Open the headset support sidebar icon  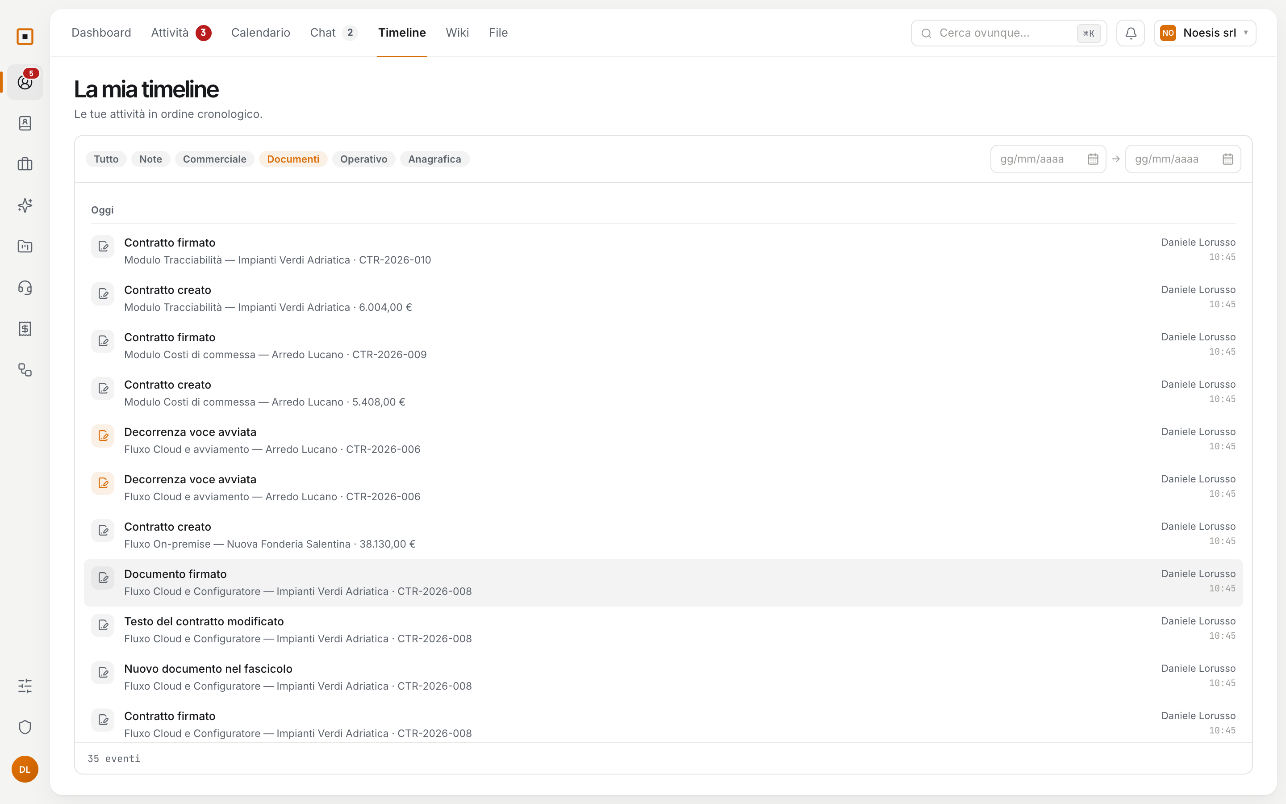[x=25, y=288]
